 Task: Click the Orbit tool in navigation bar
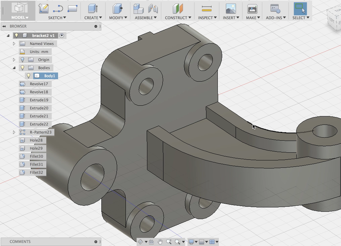tap(141, 242)
